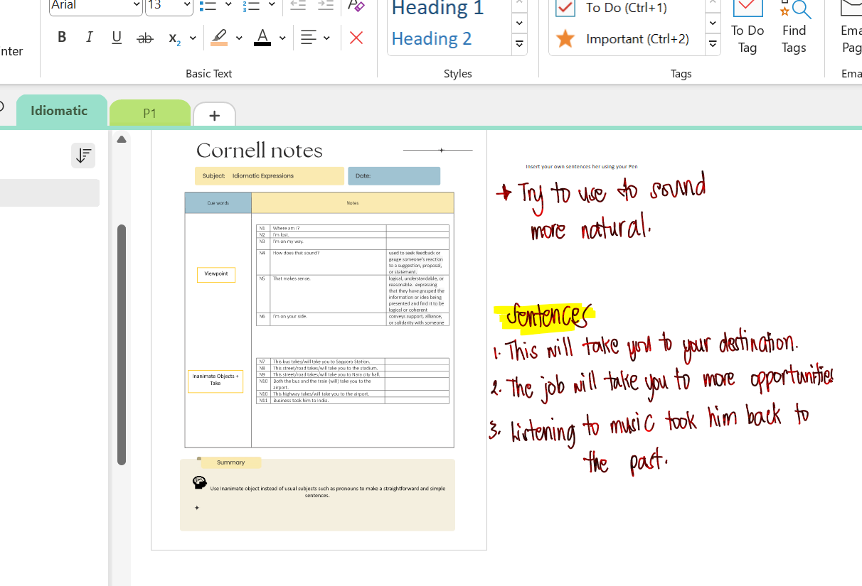Click the star icon for the Important tag
862x586 pixels.
click(x=565, y=39)
